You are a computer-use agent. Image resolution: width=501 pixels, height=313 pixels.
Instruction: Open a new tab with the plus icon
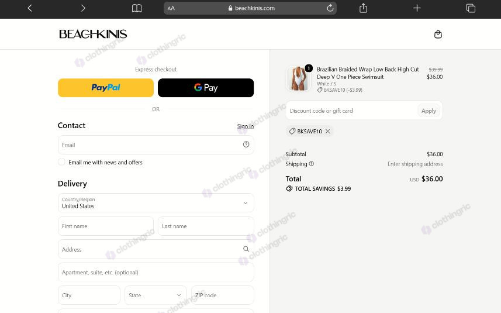click(x=417, y=8)
